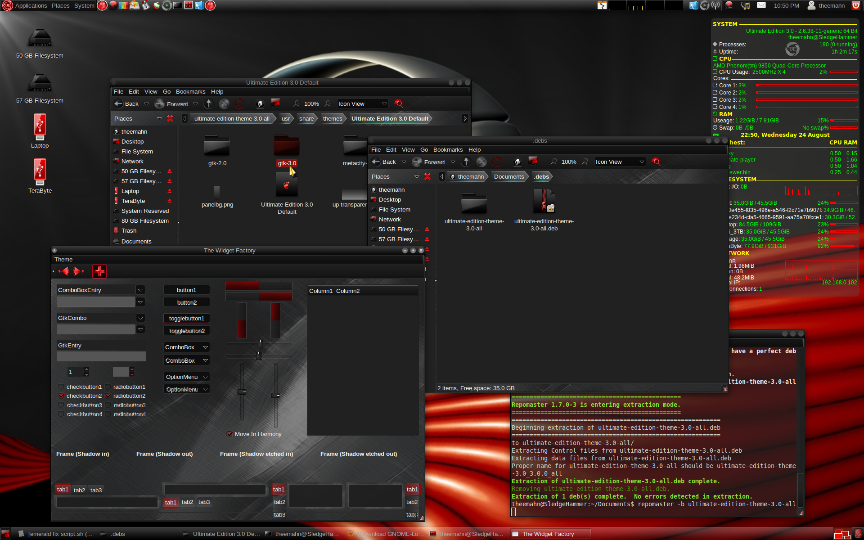The width and height of the screenshot is (864, 540).
Task: Click red Search icon in .debs window toolbar
Action: click(x=656, y=162)
